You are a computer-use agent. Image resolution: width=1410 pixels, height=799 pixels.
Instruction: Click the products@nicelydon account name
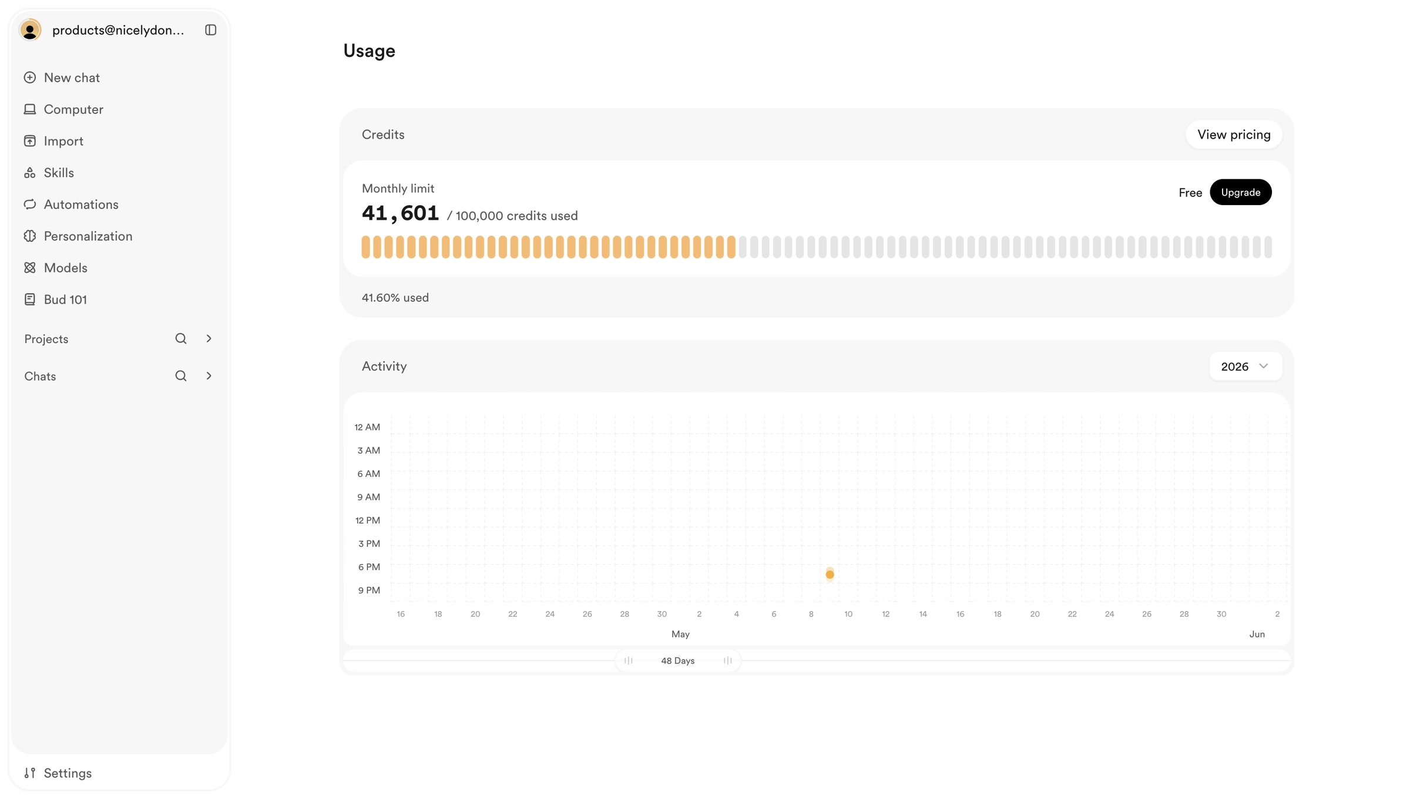point(118,30)
